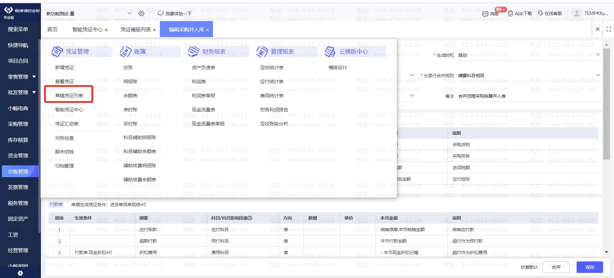The height and width of the screenshot is (278, 614).
Task: Select 草稿凭证列表 menu item
Action: tap(69, 95)
